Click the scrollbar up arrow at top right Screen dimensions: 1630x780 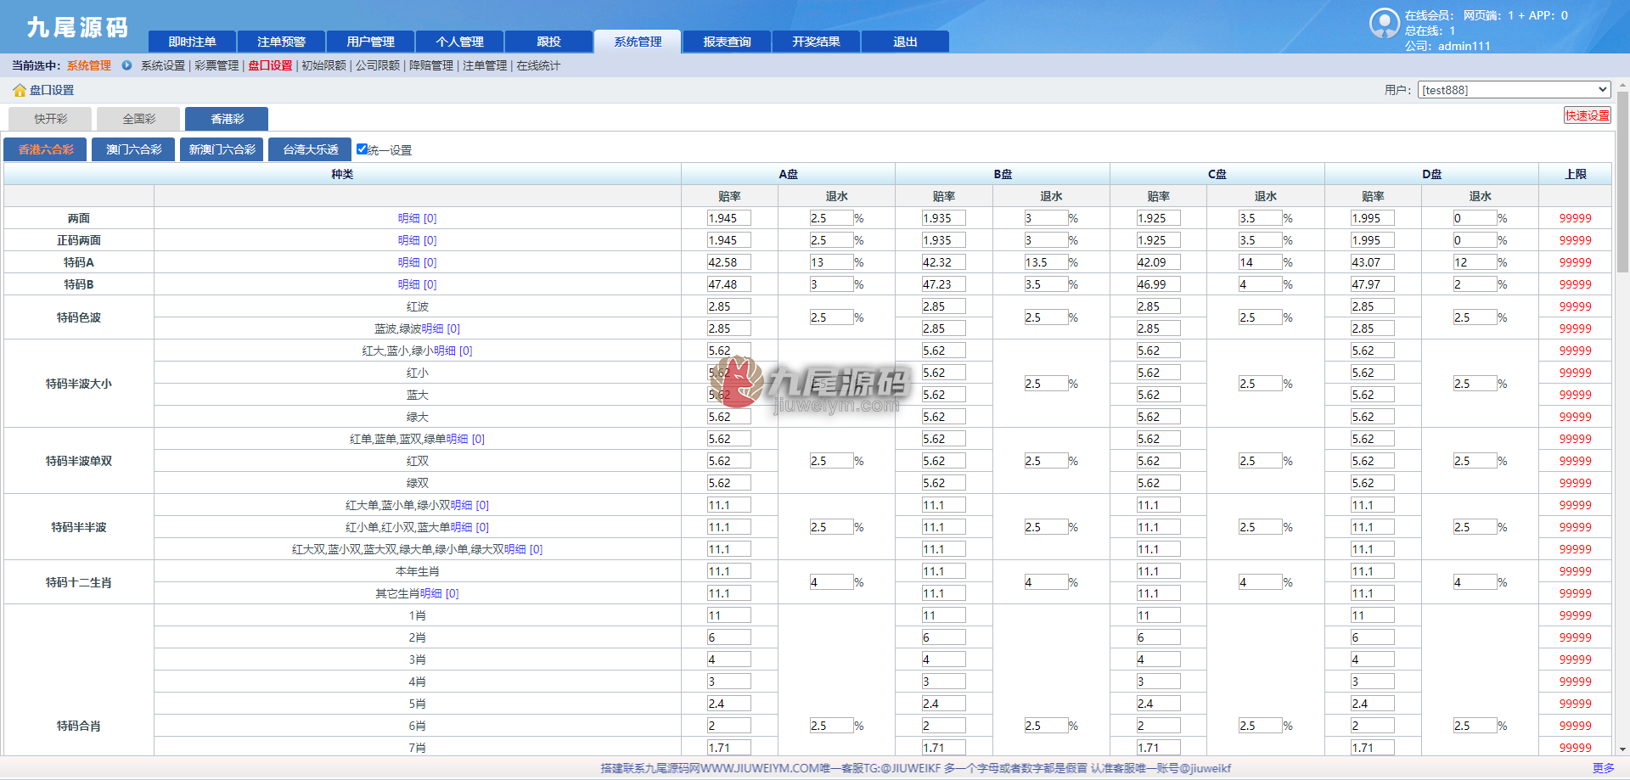click(1622, 86)
